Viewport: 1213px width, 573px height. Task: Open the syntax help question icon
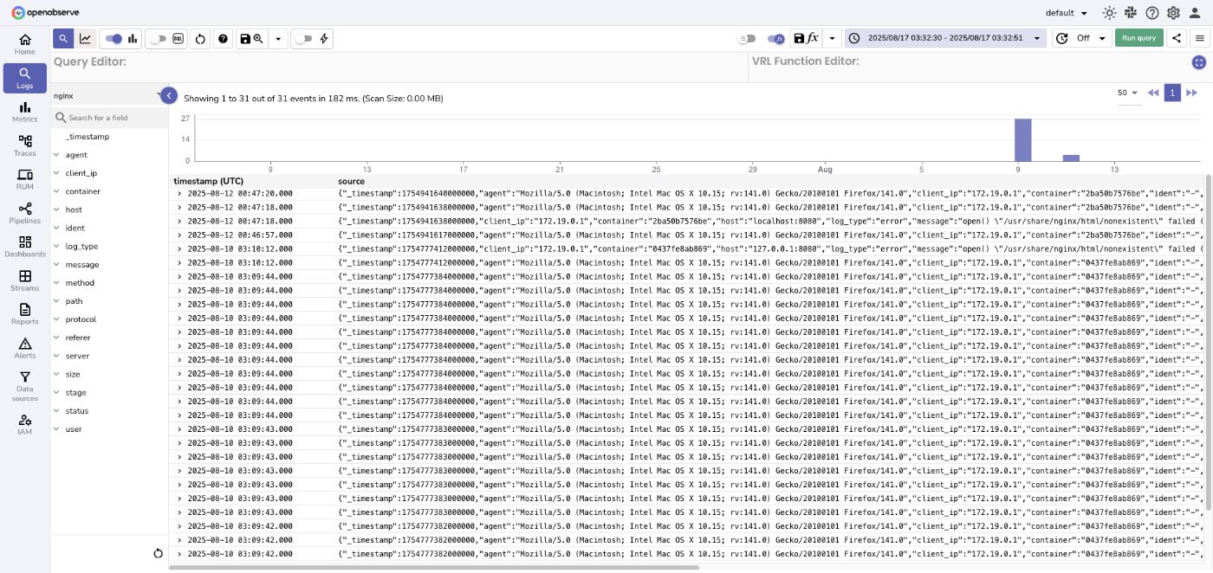(x=224, y=39)
